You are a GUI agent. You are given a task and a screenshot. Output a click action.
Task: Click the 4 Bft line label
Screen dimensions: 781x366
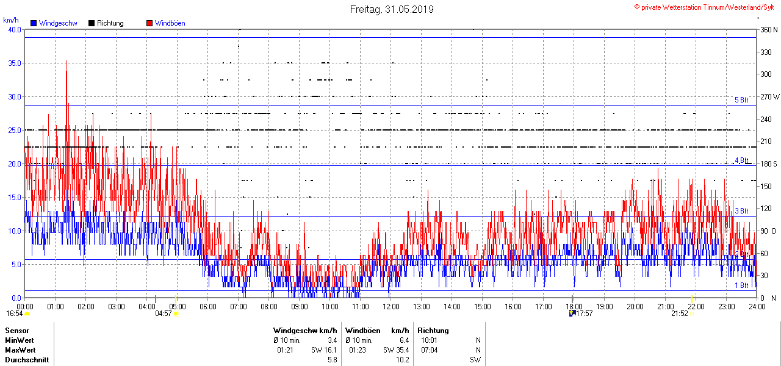tap(741, 160)
